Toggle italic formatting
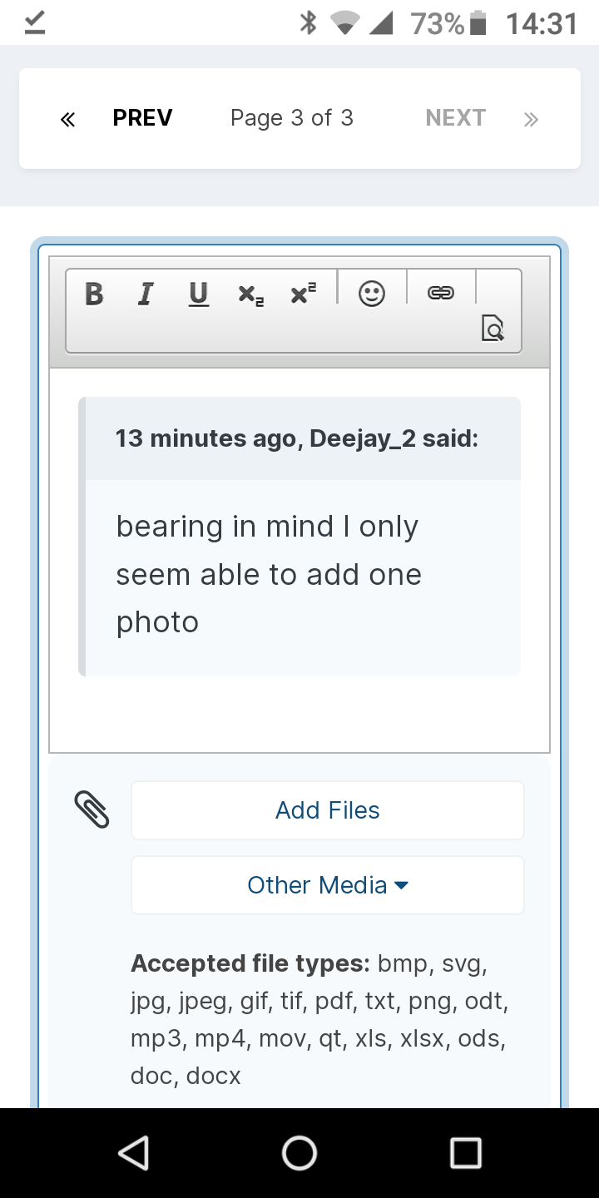The image size is (599, 1198). pos(146,294)
